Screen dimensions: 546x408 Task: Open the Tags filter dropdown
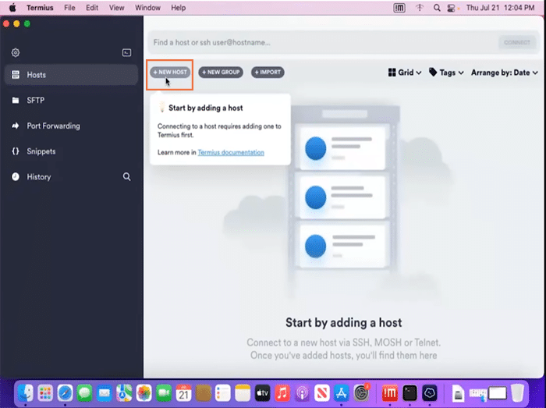point(446,73)
